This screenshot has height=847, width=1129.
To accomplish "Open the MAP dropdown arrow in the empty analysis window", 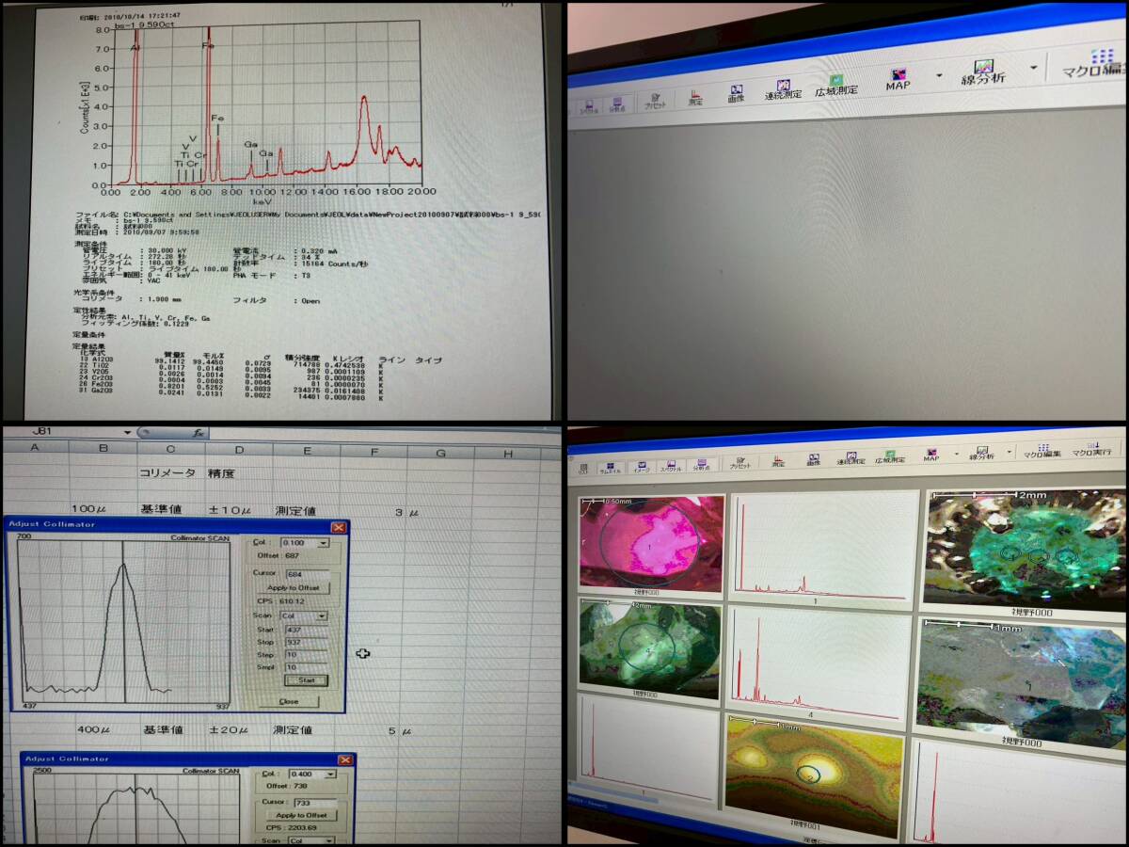I will (939, 74).
